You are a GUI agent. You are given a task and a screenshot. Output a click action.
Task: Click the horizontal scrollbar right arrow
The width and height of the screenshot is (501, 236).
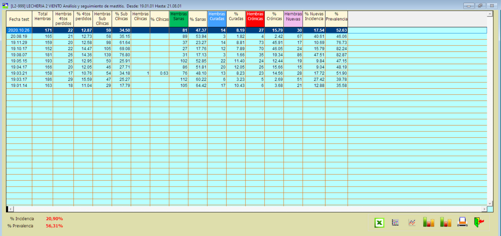[484, 209]
